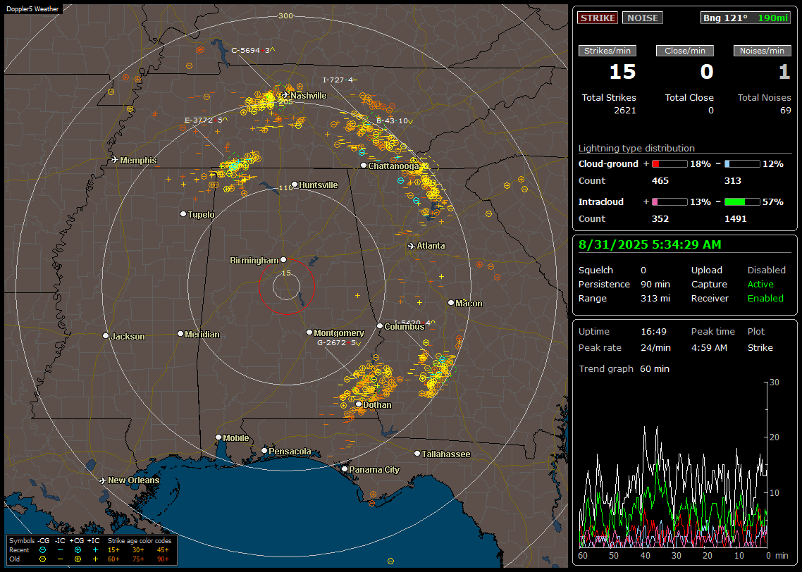
Task: Click the Dothan city marker dot
Action: click(359, 404)
